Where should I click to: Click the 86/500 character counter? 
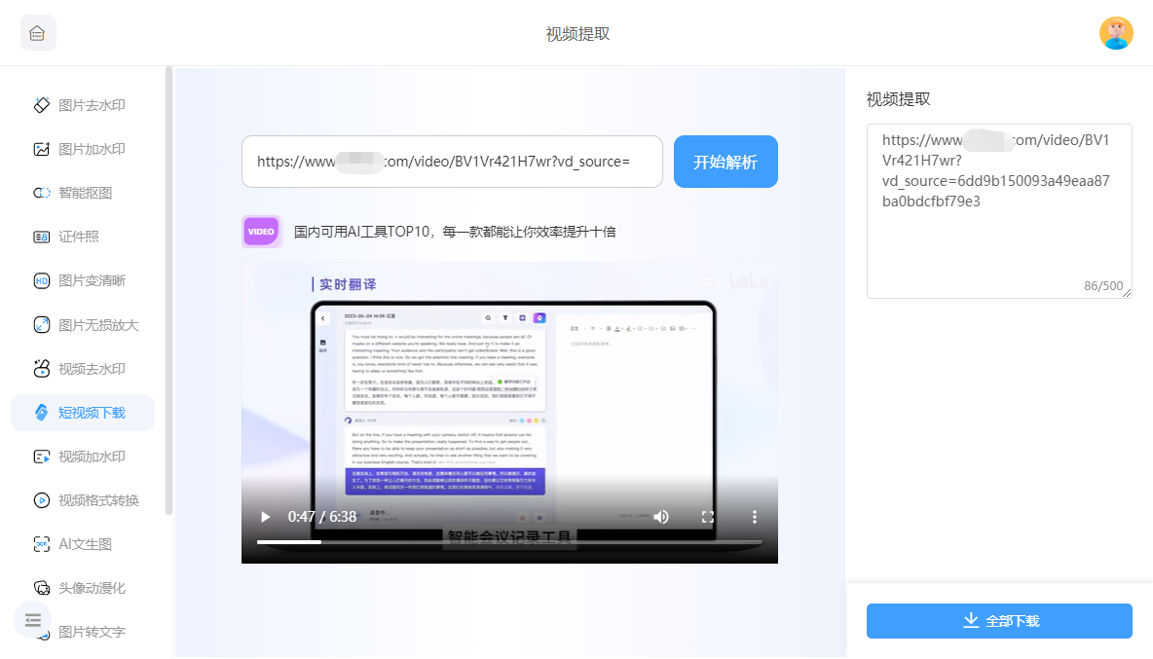1103,286
